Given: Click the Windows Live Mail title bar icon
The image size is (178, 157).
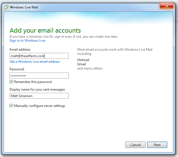Looking at the screenshot, I should pyautogui.click(x=6, y=7).
